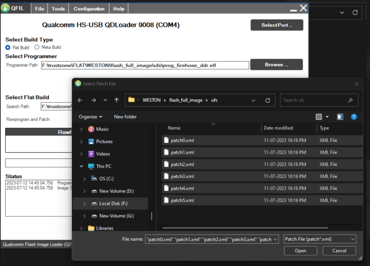
Task: Select the patch5.xml file row
Action: [262, 200]
